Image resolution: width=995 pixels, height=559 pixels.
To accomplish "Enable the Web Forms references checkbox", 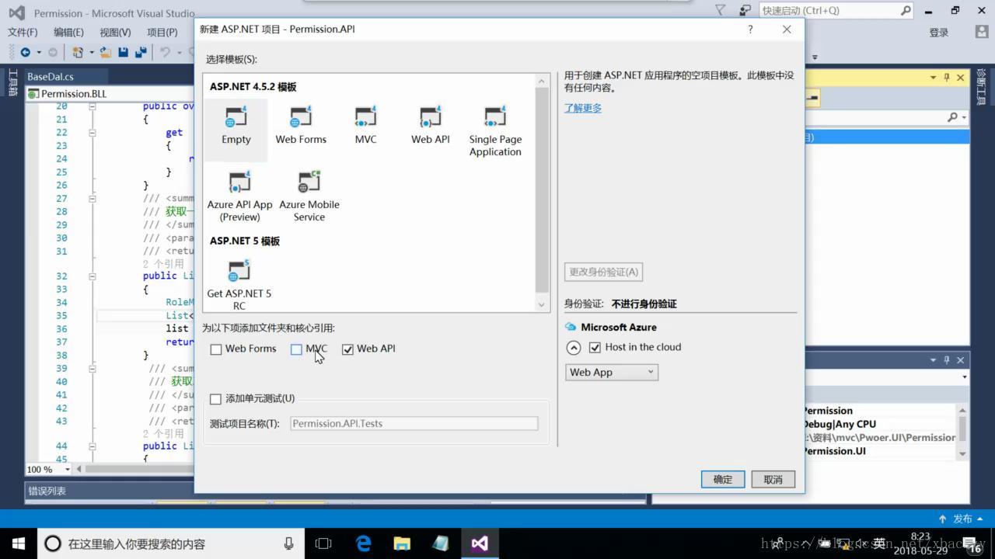I will (x=216, y=349).
